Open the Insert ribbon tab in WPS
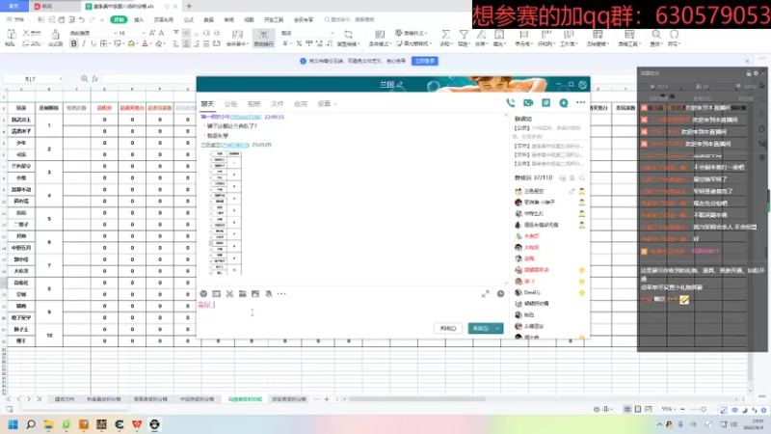This screenshot has width=771, height=434. [x=139, y=19]
